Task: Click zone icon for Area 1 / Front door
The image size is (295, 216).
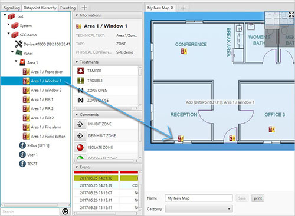Action: (x=26, y=72)
